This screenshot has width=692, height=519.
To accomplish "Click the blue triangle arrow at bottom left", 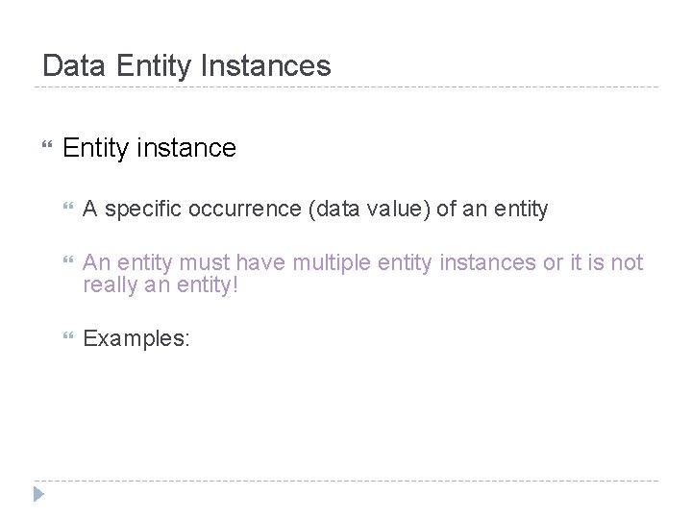I will pos(37,496).
